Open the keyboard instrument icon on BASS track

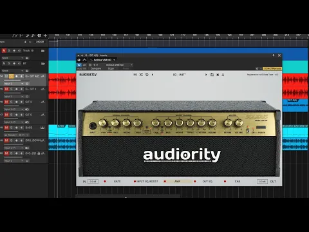42,128
